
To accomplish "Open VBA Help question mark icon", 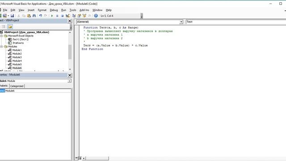I will [x=96, y=16].
